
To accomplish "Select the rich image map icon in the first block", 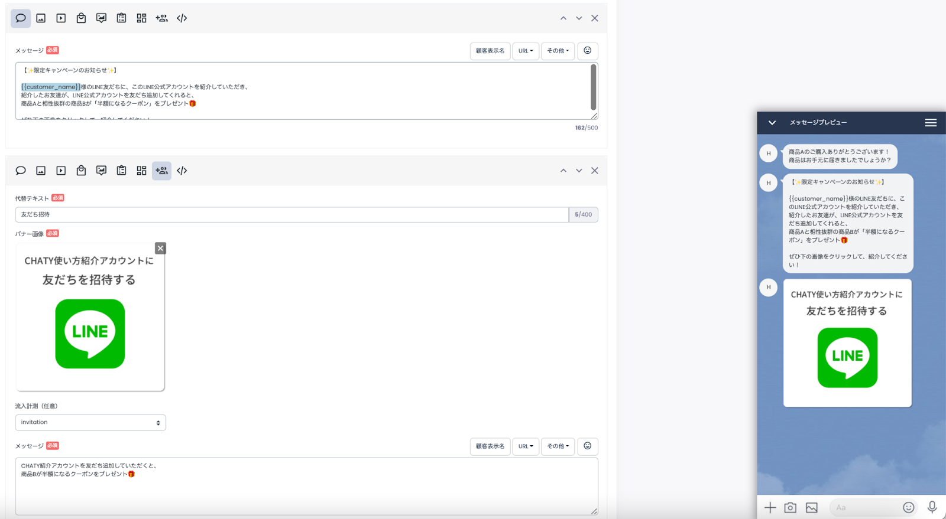I will click(101, 18).
